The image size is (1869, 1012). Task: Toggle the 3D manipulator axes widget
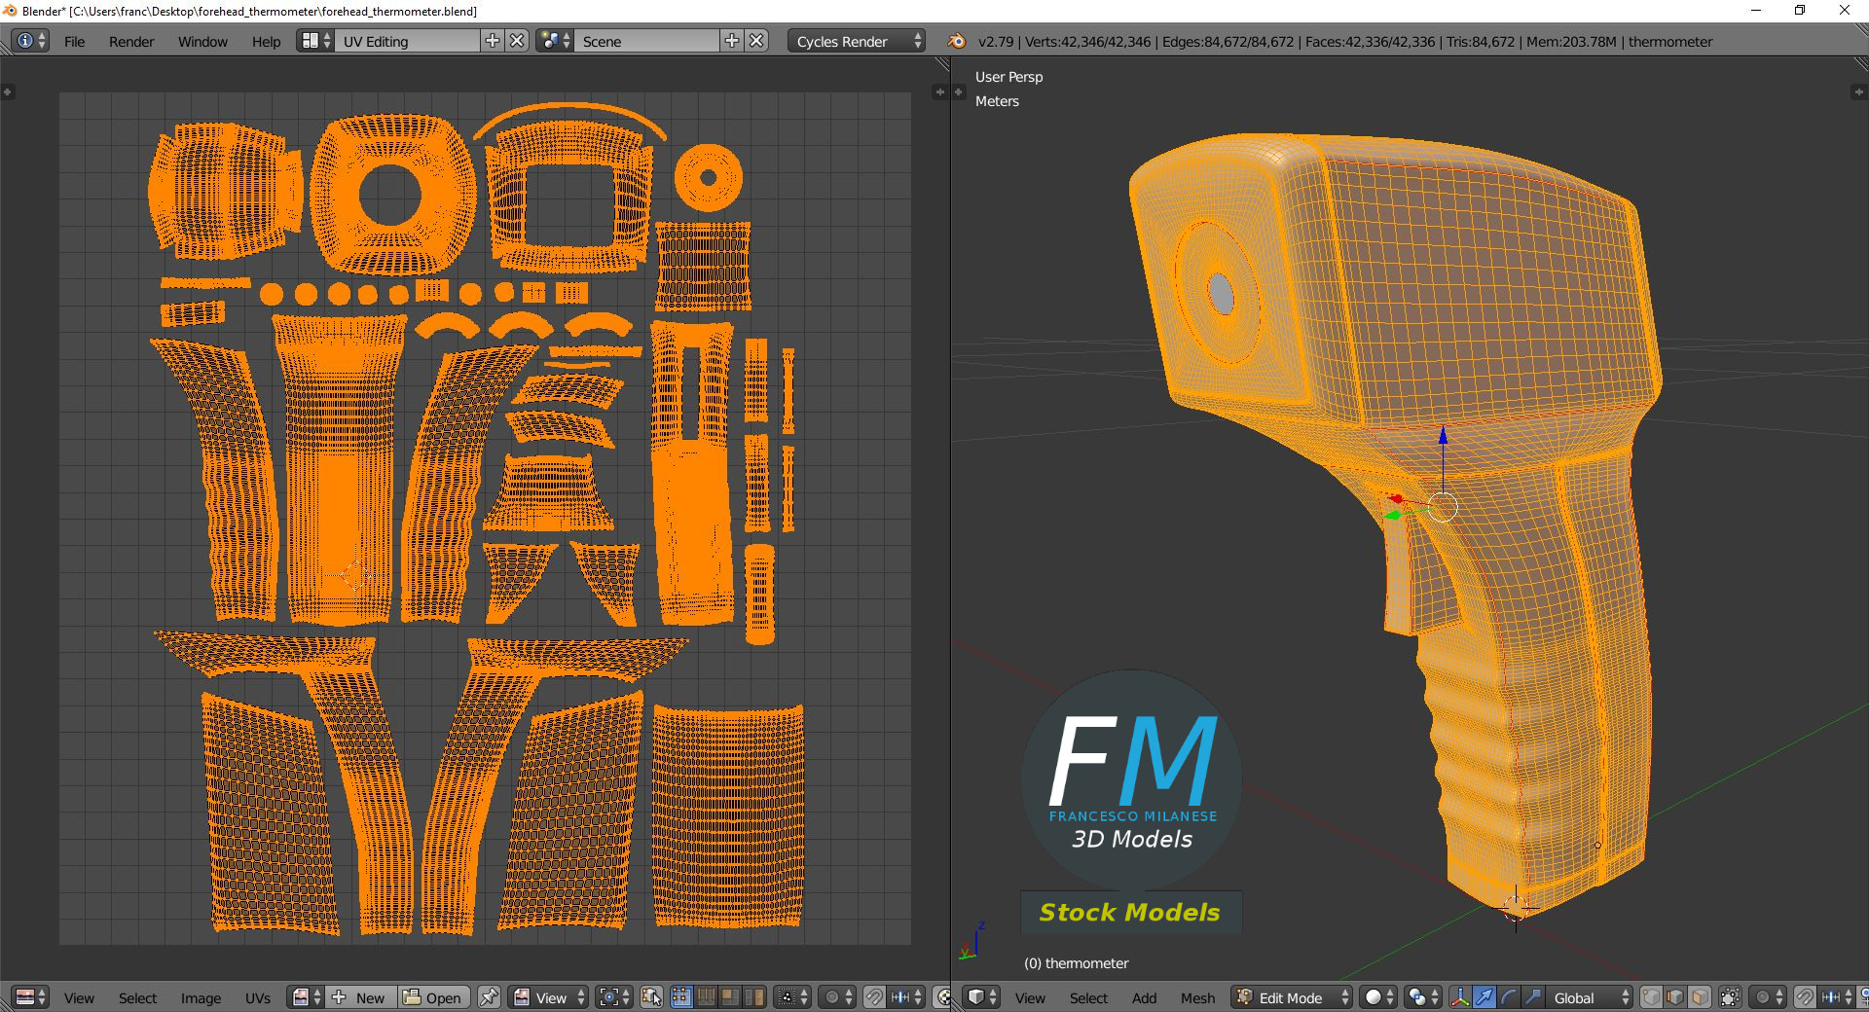[x=1460, y=997]
